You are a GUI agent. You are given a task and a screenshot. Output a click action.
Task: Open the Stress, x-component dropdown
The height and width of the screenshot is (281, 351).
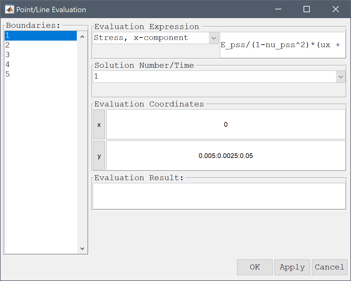coord(156,38)
